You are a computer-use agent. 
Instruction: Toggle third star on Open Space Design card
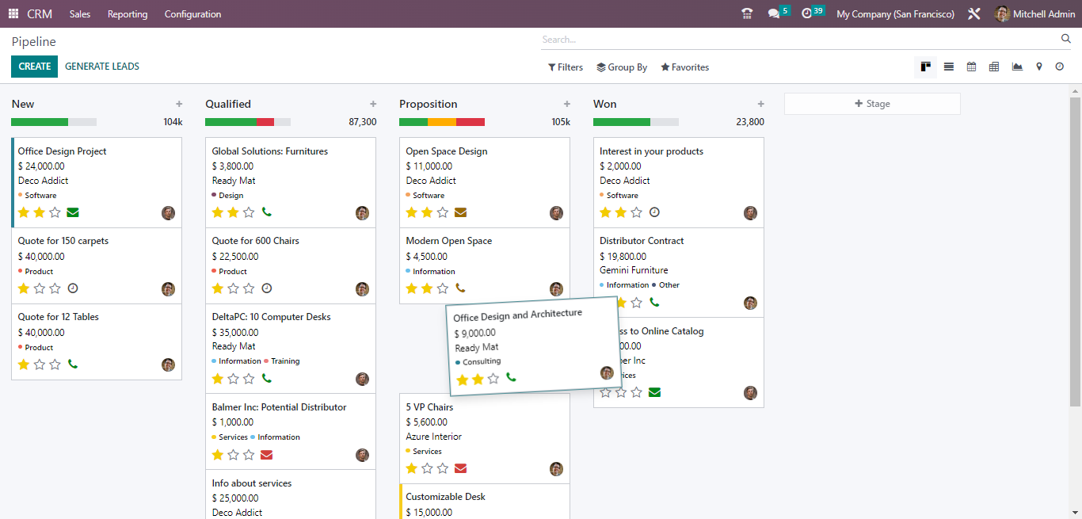point(443,212)
